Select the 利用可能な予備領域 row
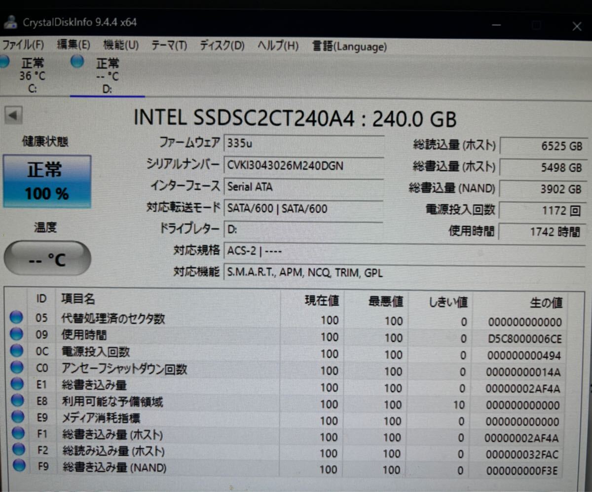The width and height of the screenshot is (592, 492). [x=112, y=402]
